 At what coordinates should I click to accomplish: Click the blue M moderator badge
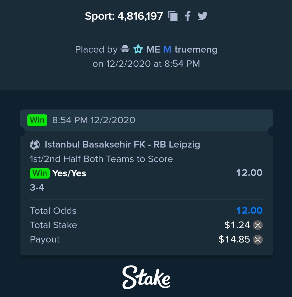click(167, 49)
